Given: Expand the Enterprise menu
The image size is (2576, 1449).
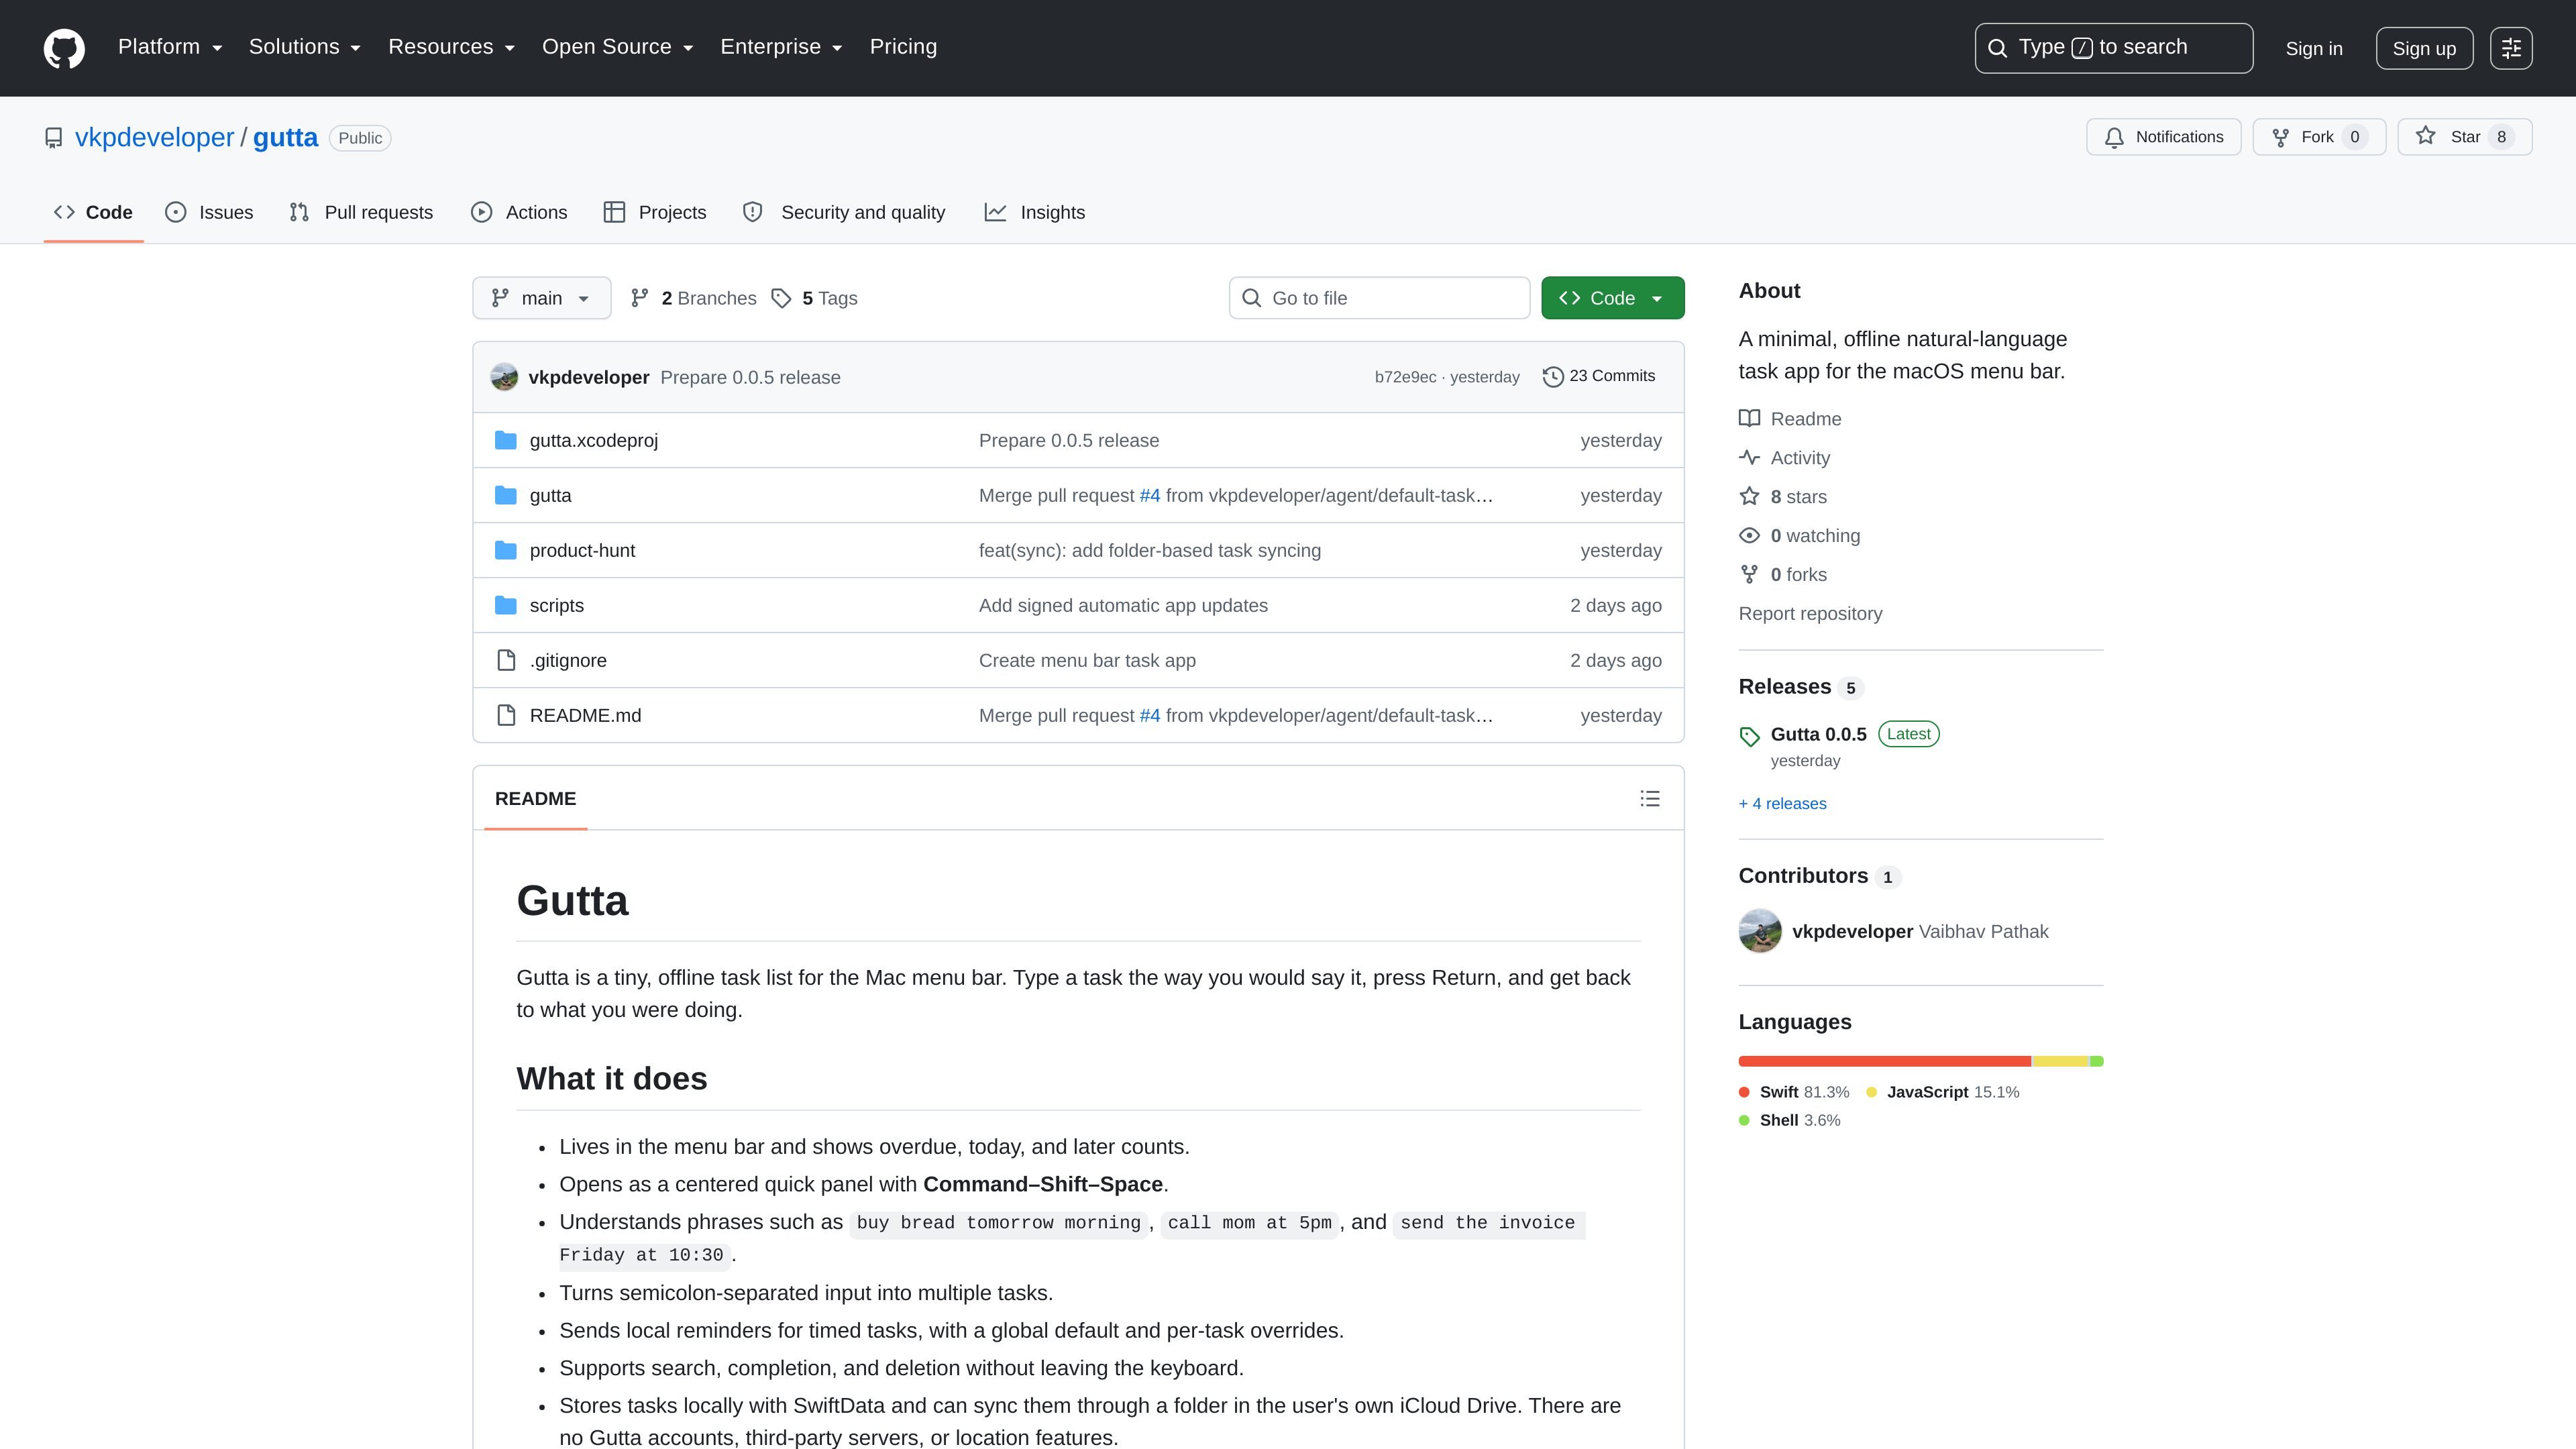Looking at the screenshot, I should (x=782, y=47).
